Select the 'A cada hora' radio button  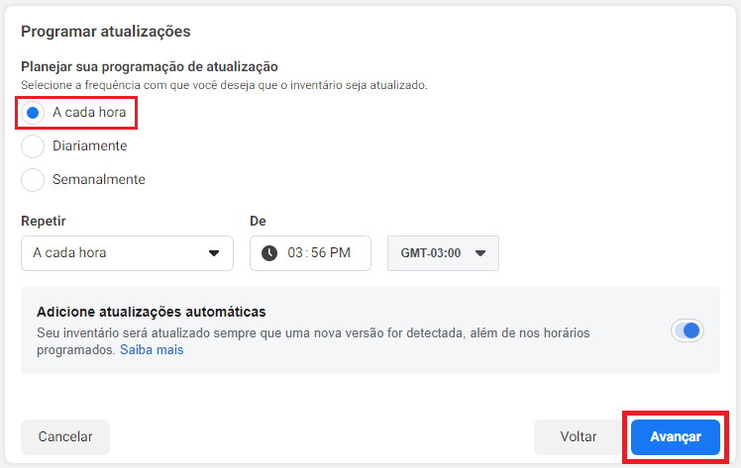pyautogui.click(x=33, y=113)
